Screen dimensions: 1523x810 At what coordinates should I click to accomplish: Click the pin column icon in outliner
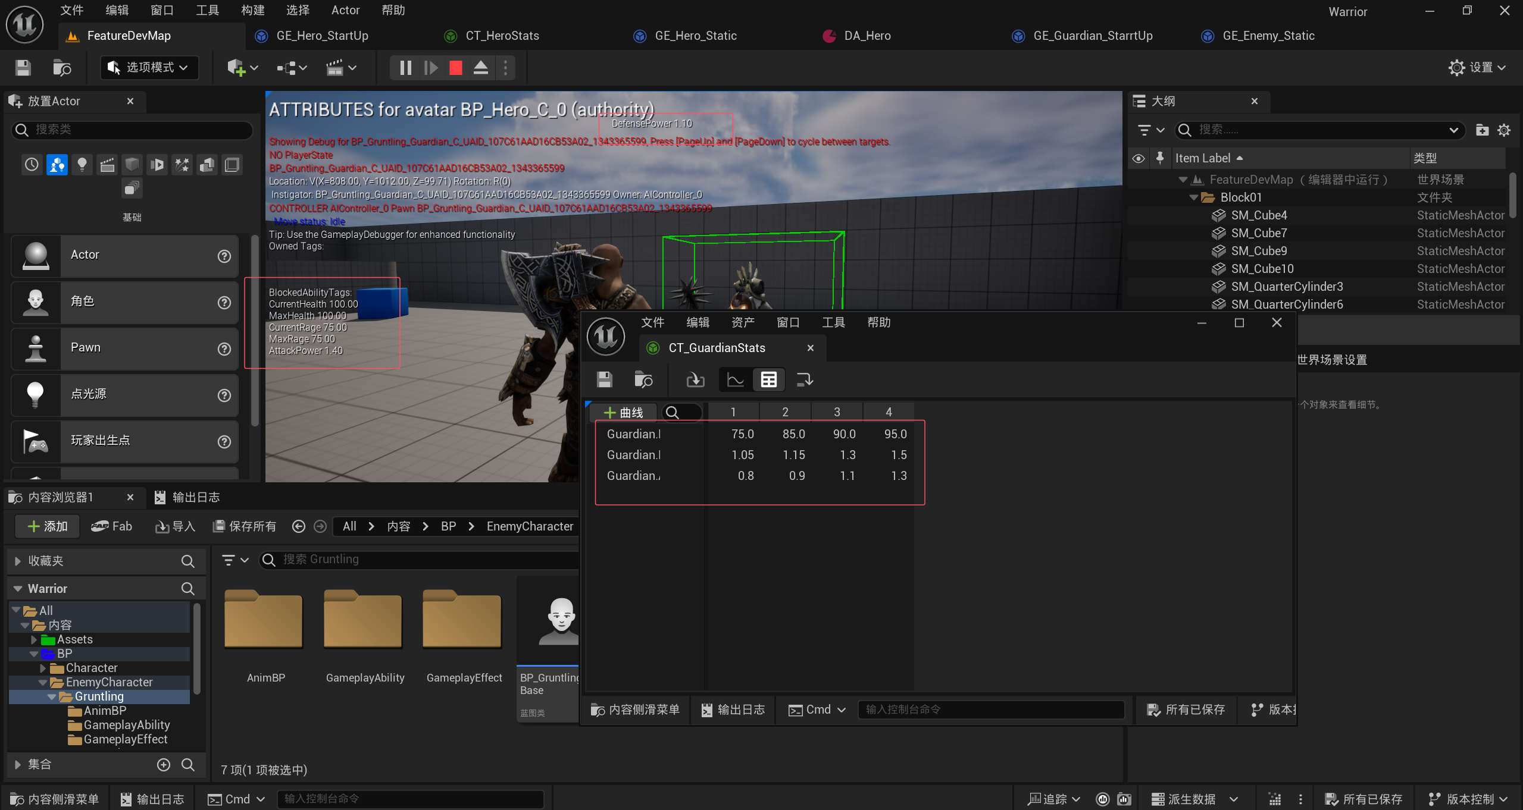1159,158
